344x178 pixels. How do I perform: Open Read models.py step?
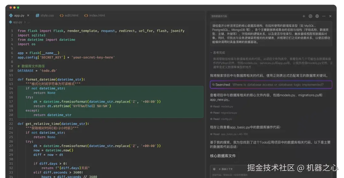(x=222, y=107)
